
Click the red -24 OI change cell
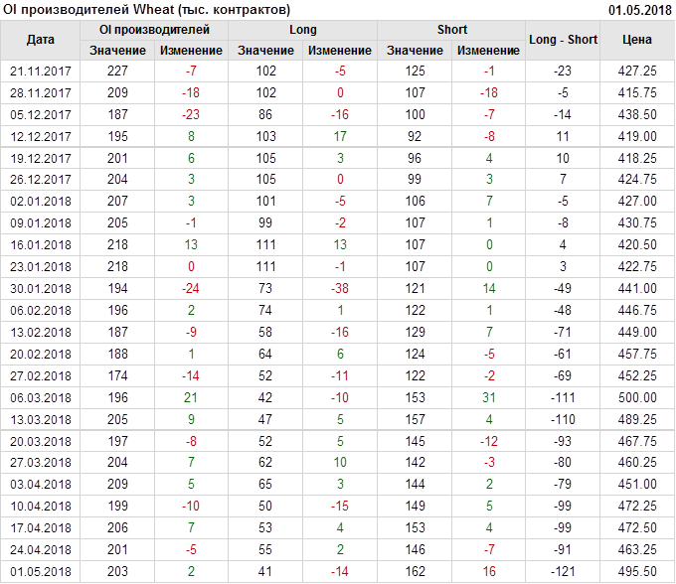pyautogui.click(x=191, y=289)
